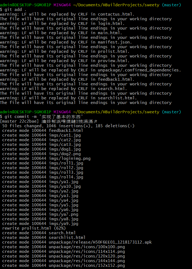
Task: Click the warning line mentioning proview.html
Action: tap(65, 61)
